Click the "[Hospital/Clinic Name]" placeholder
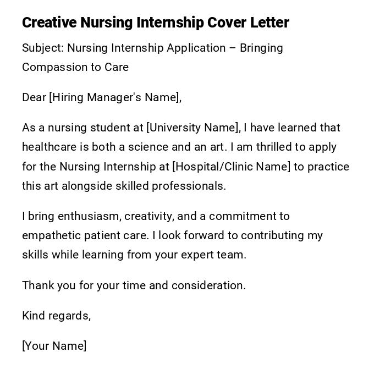 point(231,167)
